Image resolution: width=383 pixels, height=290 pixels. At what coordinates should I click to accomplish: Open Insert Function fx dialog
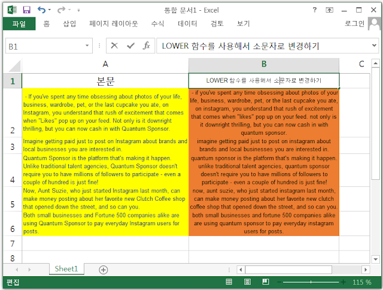pos(146,46)
